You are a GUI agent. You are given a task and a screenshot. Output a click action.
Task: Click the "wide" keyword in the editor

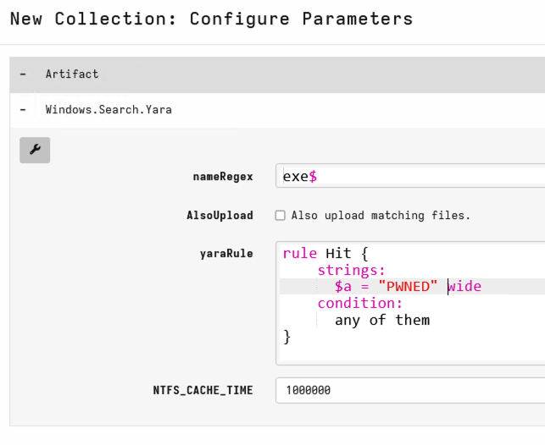(x=465, y=287)
